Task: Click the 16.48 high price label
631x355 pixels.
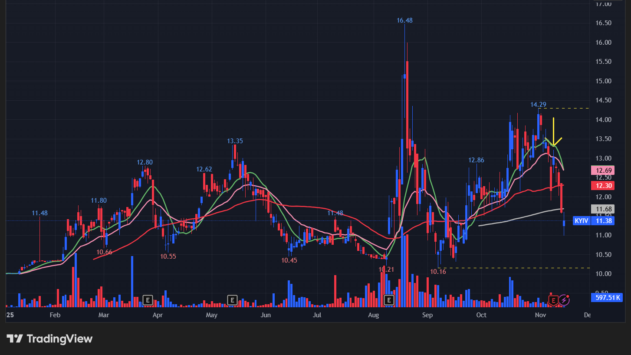Action: pos(404,20)
